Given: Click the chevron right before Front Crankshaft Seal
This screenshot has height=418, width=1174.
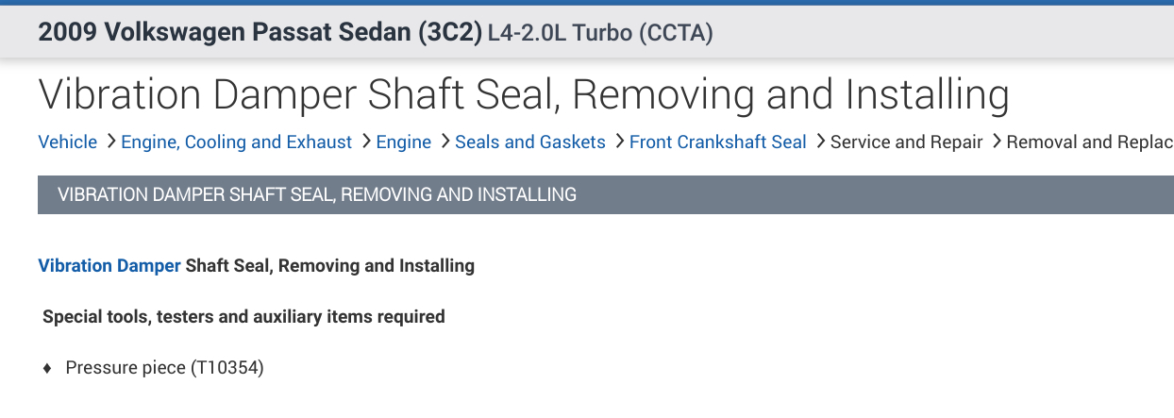Looking at the screenshot, I should 619,142.
